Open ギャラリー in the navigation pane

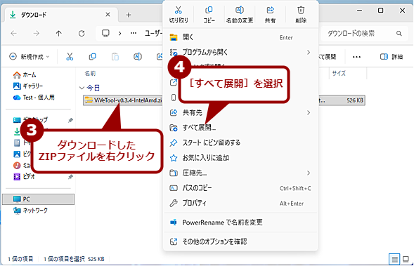pyautogui.click(x=27, y=86)
